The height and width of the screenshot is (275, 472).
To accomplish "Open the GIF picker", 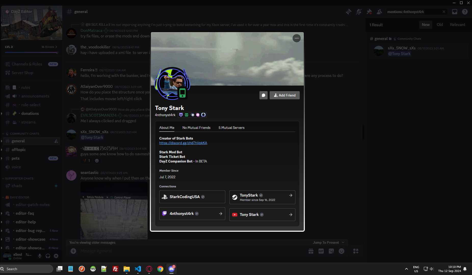I will click(x=321, y=251).
